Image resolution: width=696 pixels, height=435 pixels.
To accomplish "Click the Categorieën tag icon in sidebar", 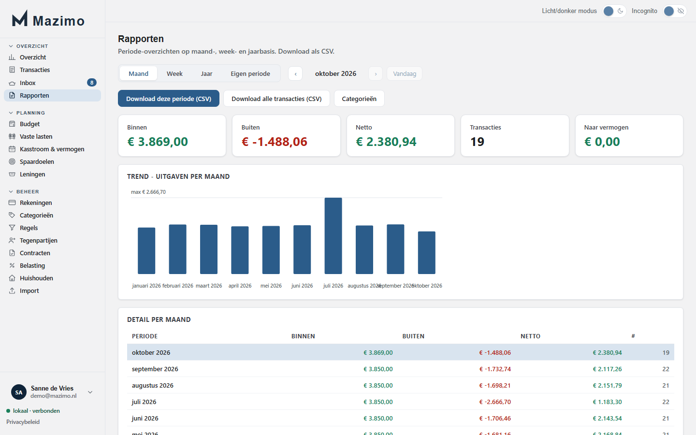I will pyautogui.click(x=12, y=216).
